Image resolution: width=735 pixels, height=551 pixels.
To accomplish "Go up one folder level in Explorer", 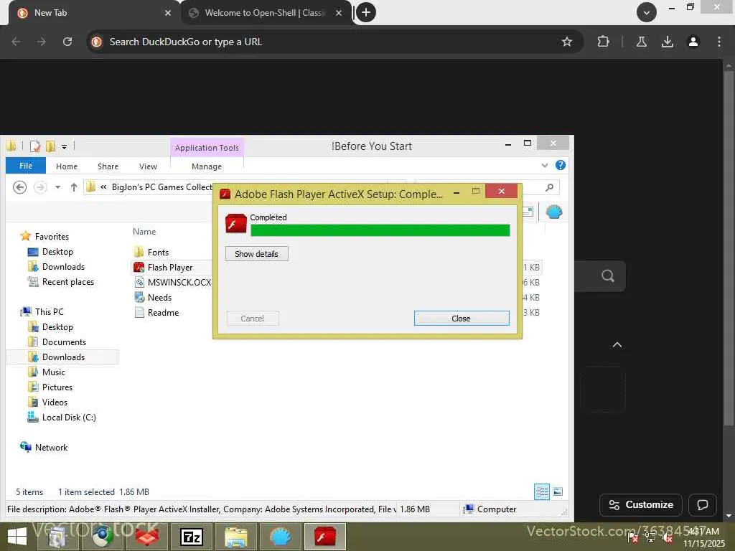I will click(x=74, y=187).
